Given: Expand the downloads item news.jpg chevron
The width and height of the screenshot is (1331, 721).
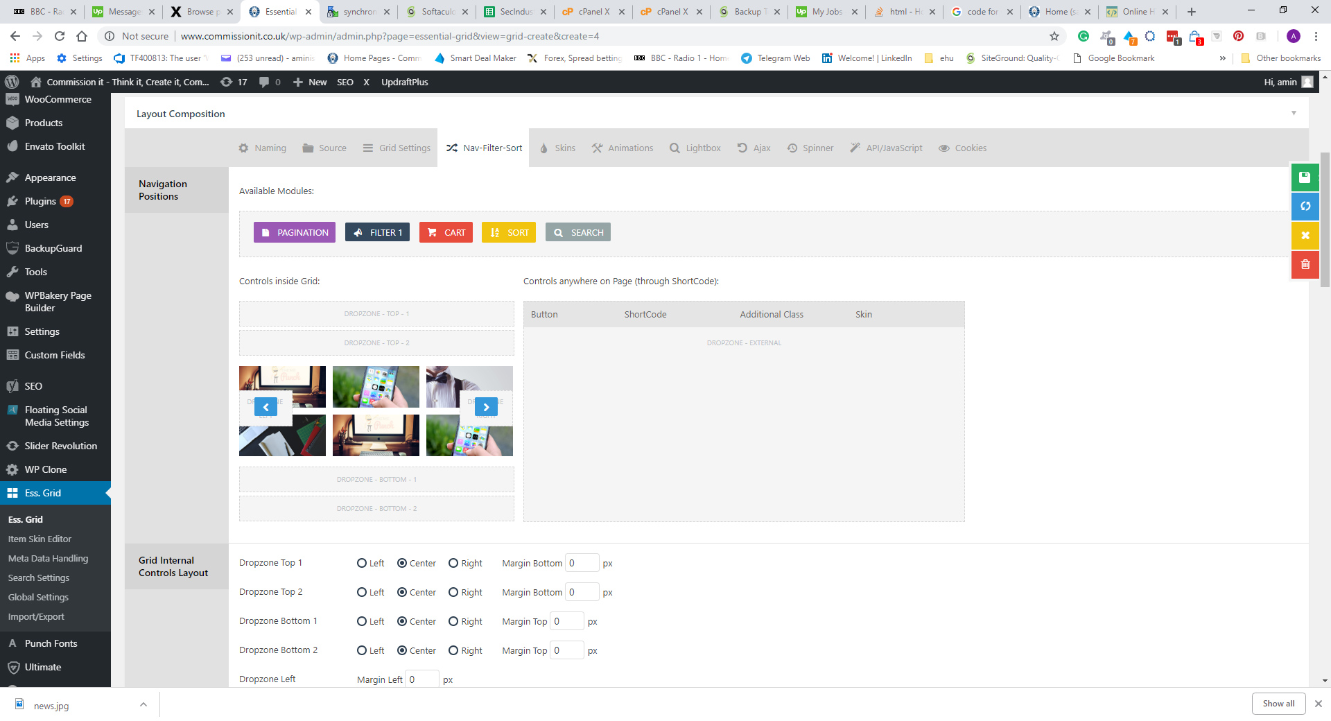Looking at the screenshot, I should [143, 704].
